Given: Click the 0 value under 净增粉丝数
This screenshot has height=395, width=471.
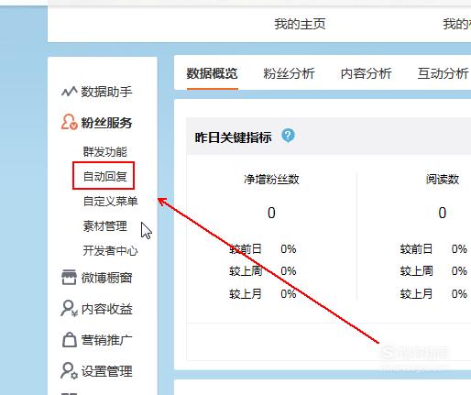Looking at the screenshot, I should pyautogui.click(x=271, y=213).
